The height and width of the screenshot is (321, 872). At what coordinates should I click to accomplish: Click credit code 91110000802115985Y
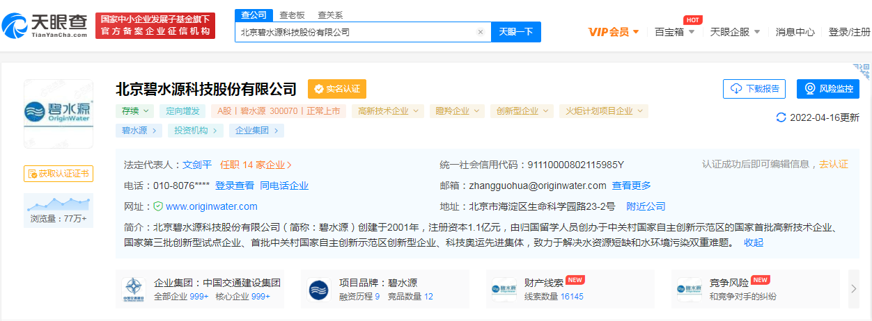(x=575, y=165)
